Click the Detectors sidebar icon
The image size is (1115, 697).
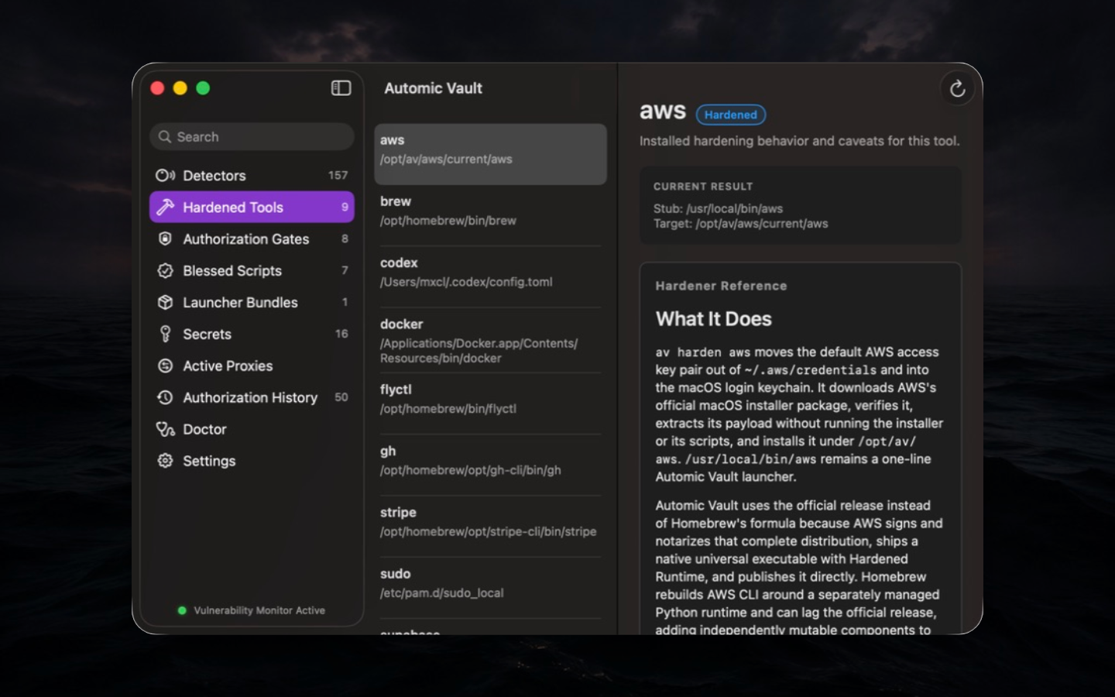coord(165,176)
